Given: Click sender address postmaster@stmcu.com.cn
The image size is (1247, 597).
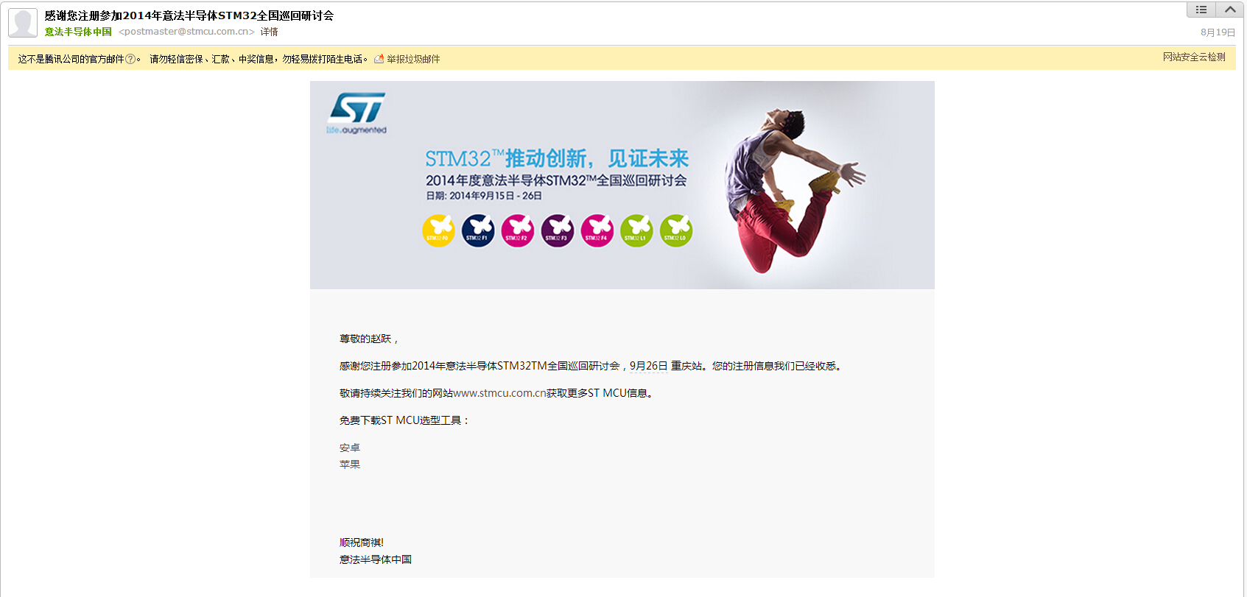Looking at the screenshot, I should 186,32.
